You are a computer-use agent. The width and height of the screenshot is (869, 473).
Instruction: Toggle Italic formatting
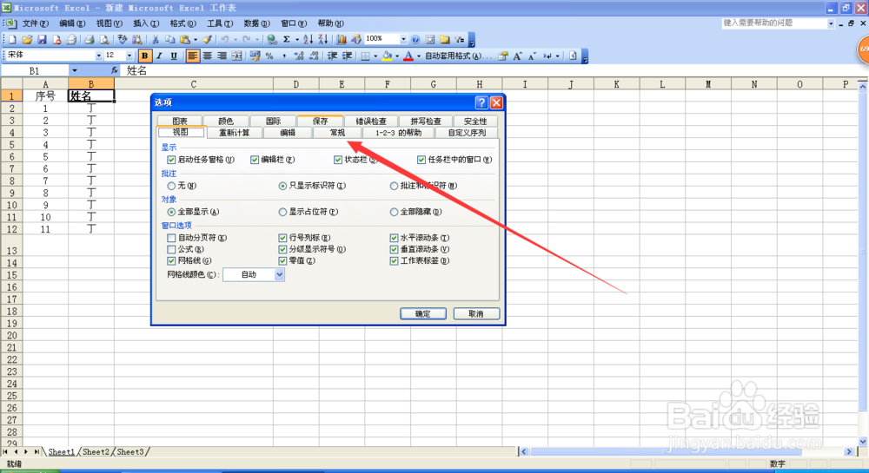pyautogui.click(x=160, y=56)
